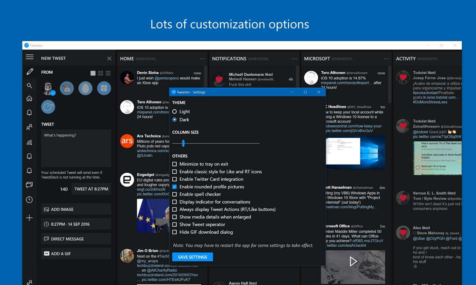Screen dimensions: 476x285
Task: Toggle Always display Tweet Actions checkbox
Action: (175, 209)
